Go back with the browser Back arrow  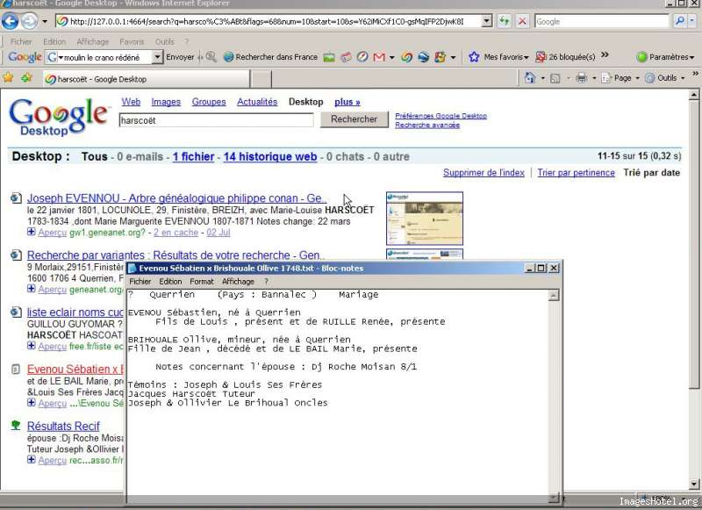11,21
